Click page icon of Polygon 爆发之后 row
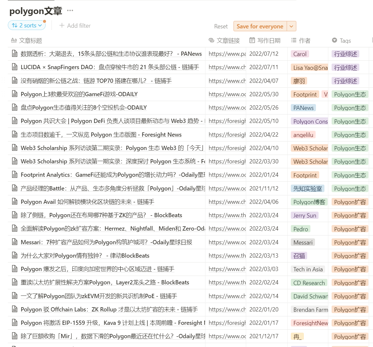 15,269
